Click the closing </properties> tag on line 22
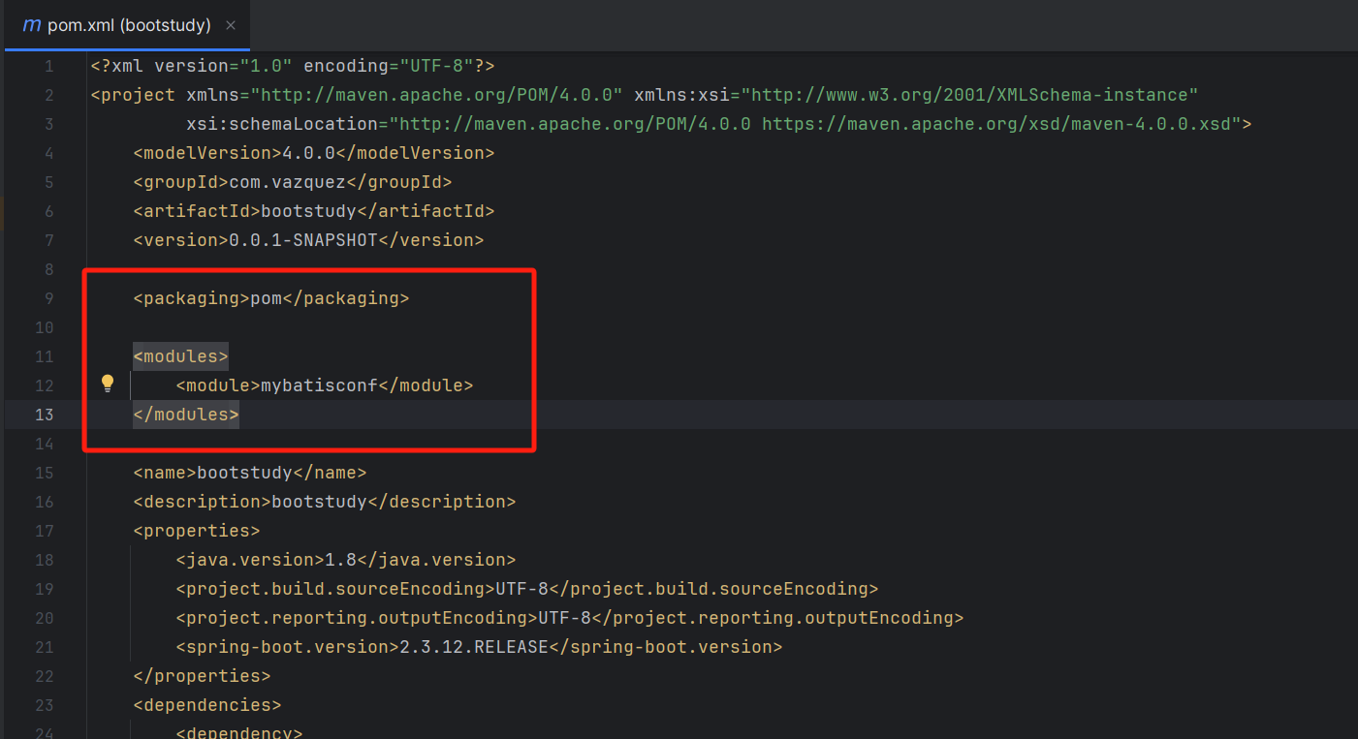The height and width of the screenshot is (739, 1358). pos(202,676)
